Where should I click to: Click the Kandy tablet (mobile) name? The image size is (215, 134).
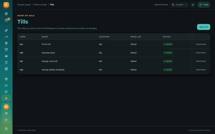click(53, 70)
